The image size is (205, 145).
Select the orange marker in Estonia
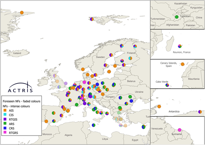click(x=115, y=66)
